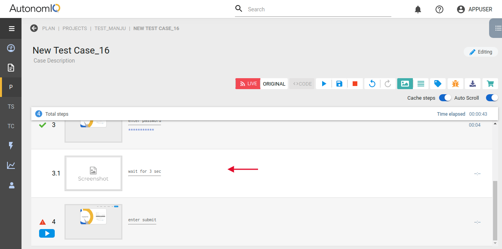Go to PROJECTS in the breadcrumb
The image size is (502, 249).
tap(75, 29)
